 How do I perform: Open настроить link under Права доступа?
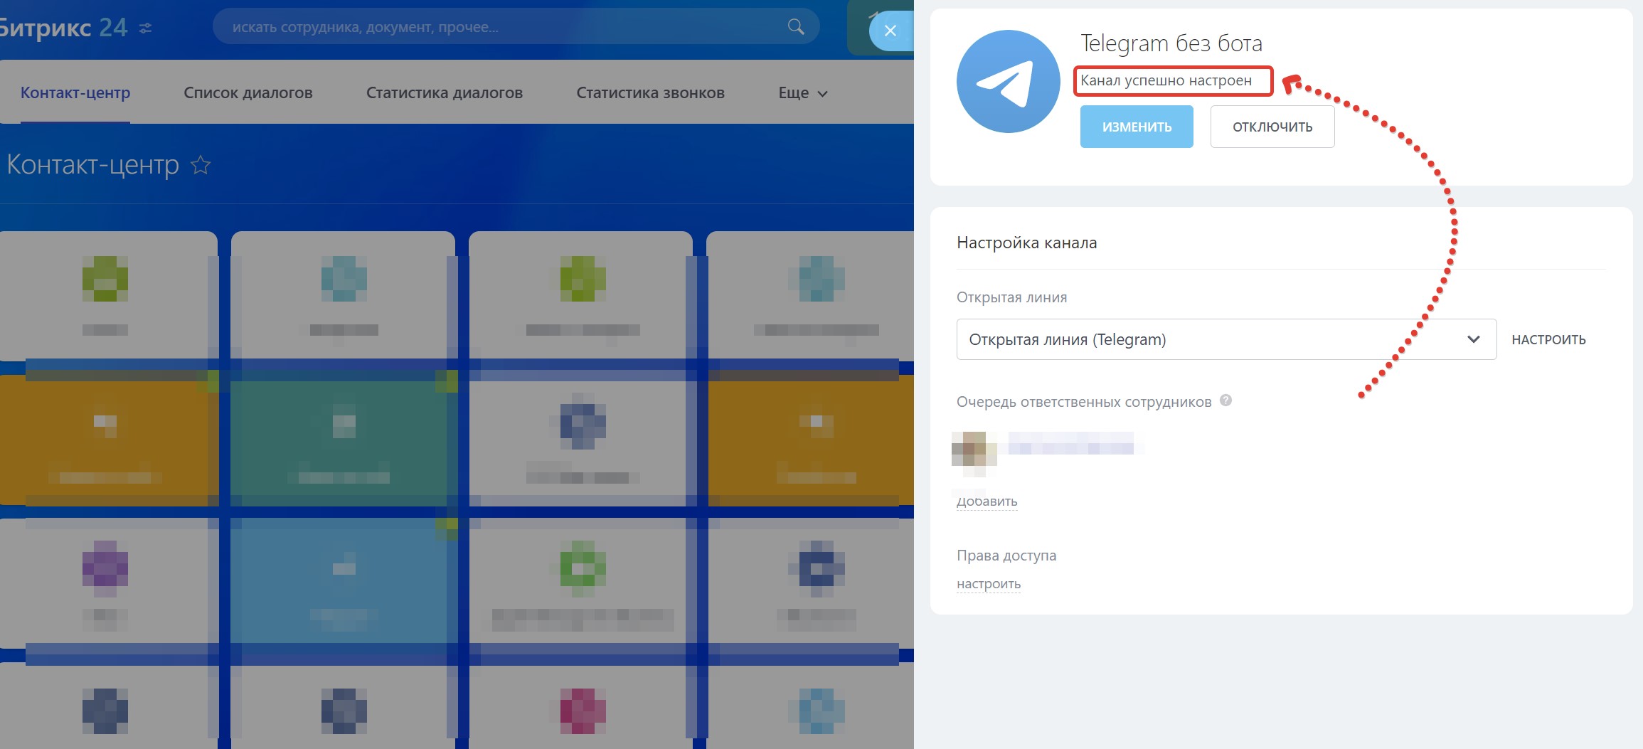pos(988,584)
